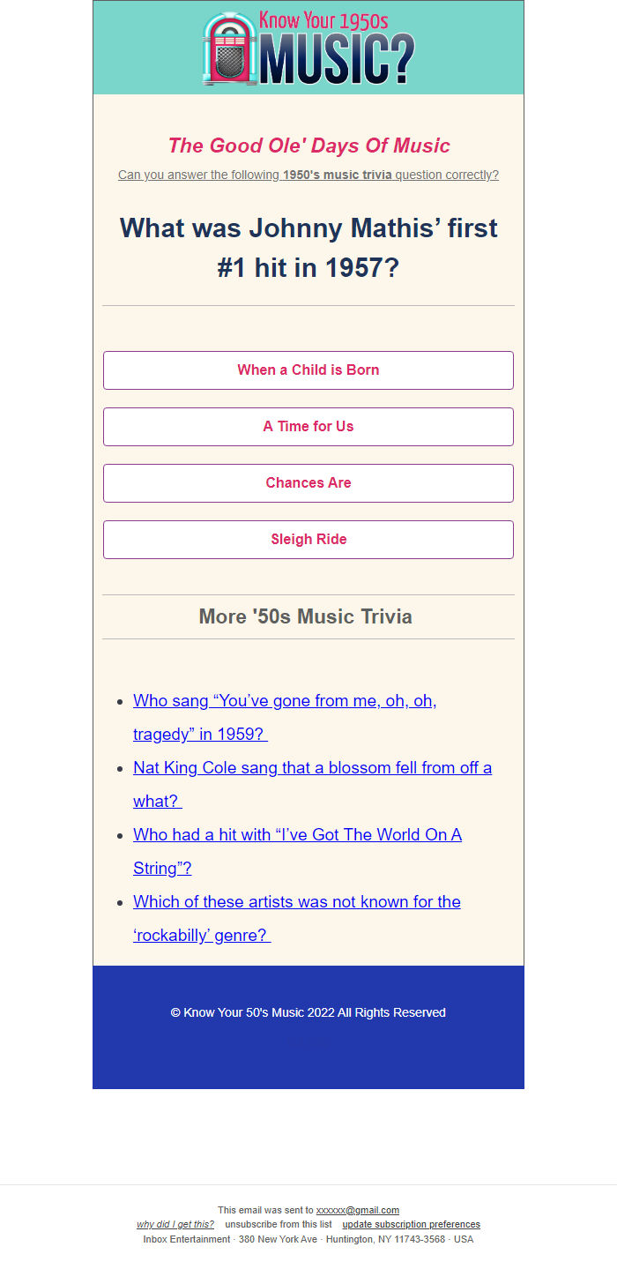Screen dimensions: 617x1284
Task: Click the Inbox Entertainment address line
Action: tap(308, 1239)
